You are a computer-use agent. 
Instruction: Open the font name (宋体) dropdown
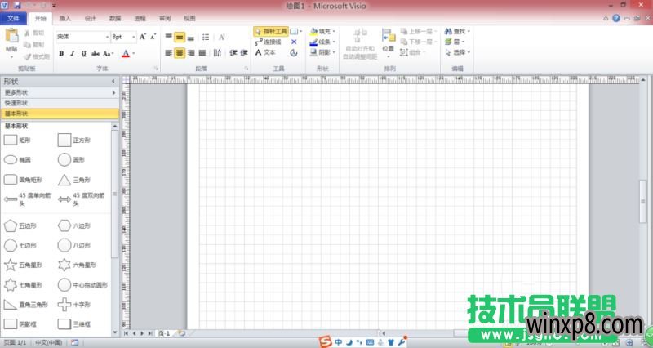pyautogui.click(x=107, y=37)
